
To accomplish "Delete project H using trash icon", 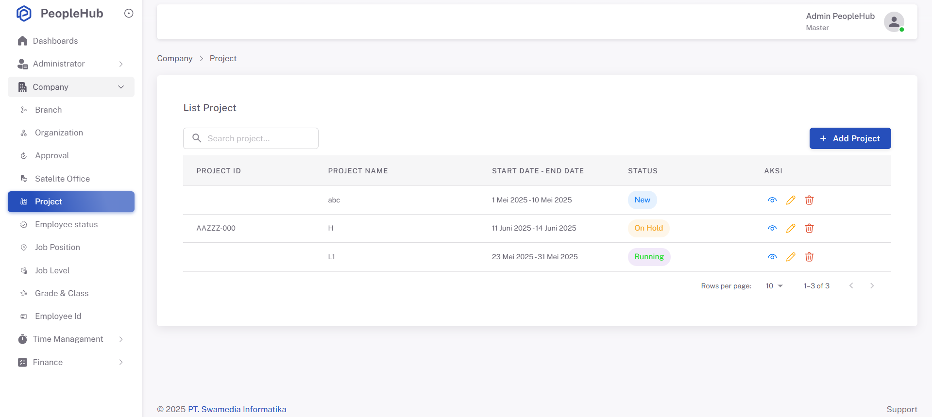I will tap(809, 228).
